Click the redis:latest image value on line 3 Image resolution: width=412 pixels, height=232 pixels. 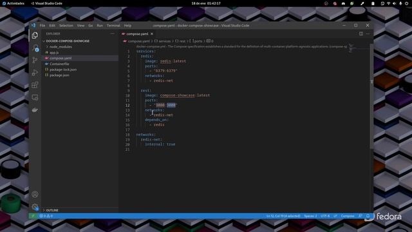click(173, 61)
